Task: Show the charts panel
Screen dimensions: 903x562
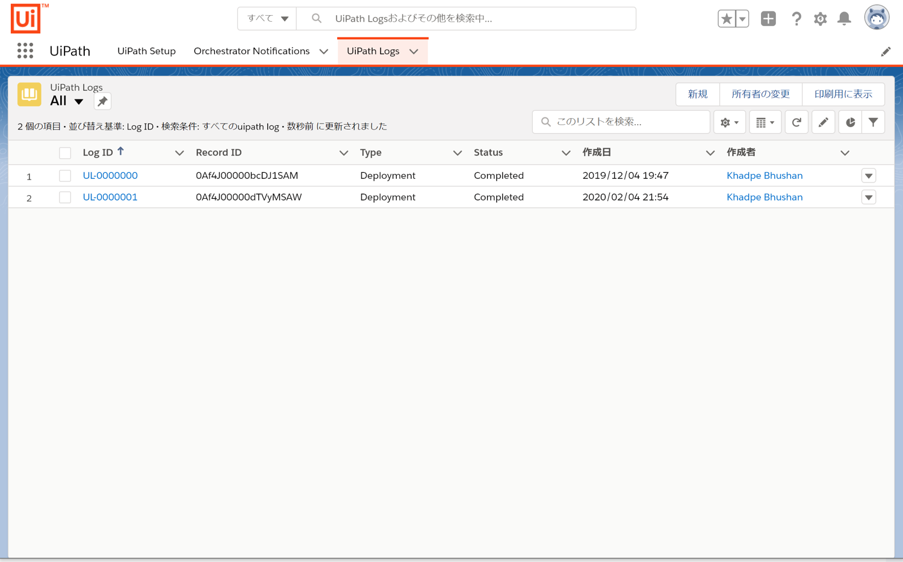Action: click(850, 122)
